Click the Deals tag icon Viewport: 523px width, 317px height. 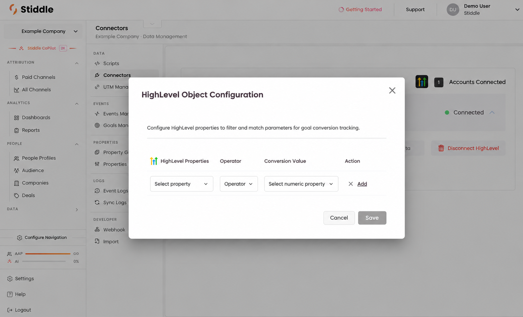coord(16,196)
